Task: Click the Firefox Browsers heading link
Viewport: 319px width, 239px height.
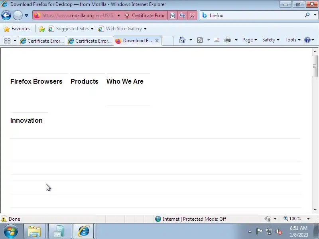Action: pyautogui.click(x=36, y=81)
